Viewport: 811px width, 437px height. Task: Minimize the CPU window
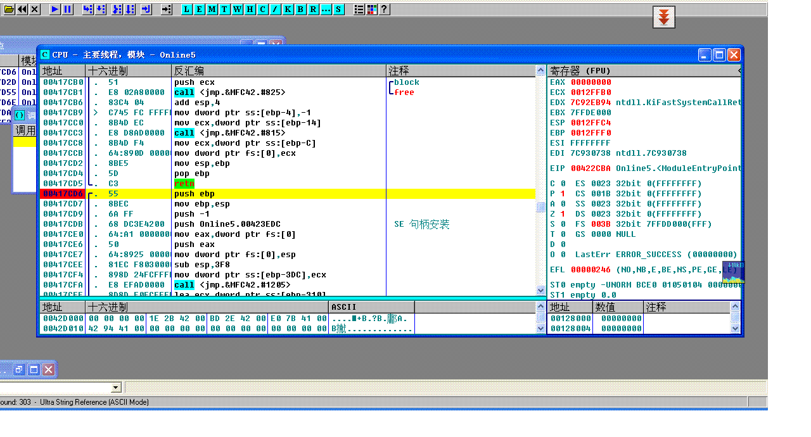pos(705,55)
